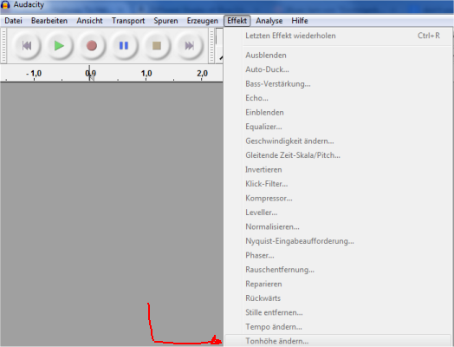Click the Stop button
This screenshot has height=347, width=454.
coord(157,46)
